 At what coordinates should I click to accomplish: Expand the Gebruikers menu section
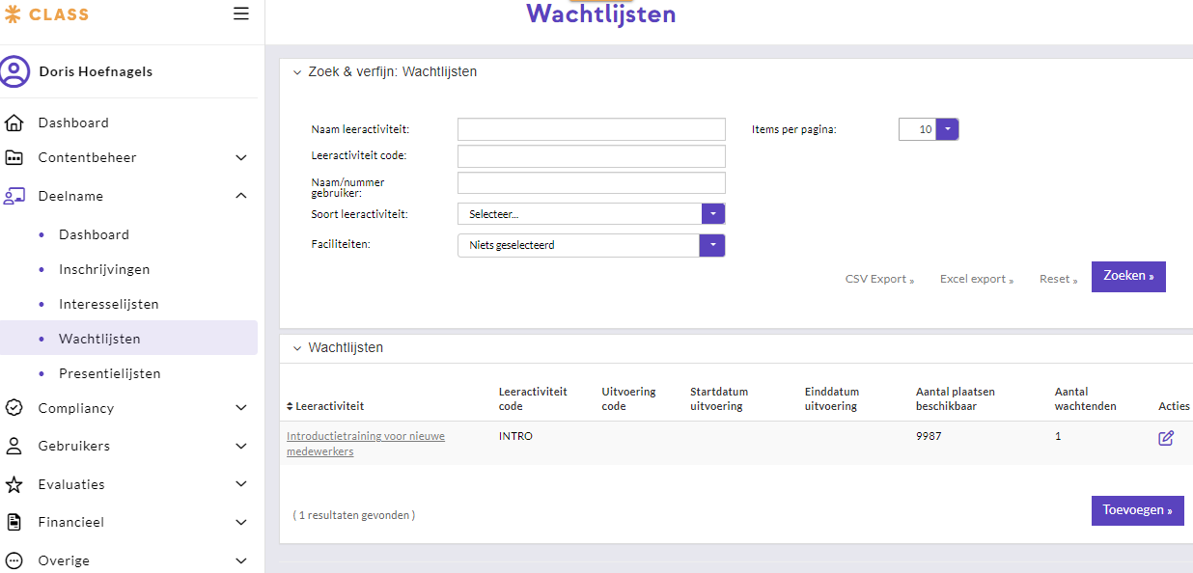pos(241,446)
